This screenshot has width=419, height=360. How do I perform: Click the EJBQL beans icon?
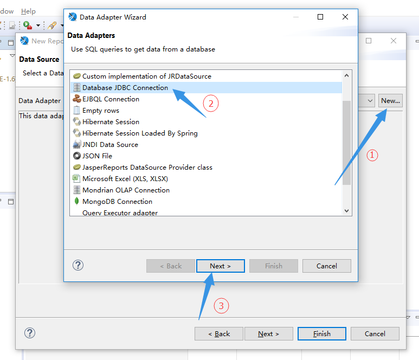click(76, 99)
